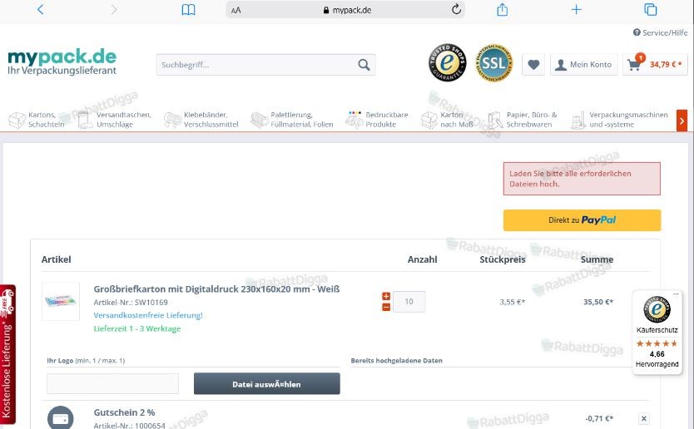Viewport: 694px width, 429px height.
Task: Open the Trusted Shops guarantee badge
Action: [447, 62]
